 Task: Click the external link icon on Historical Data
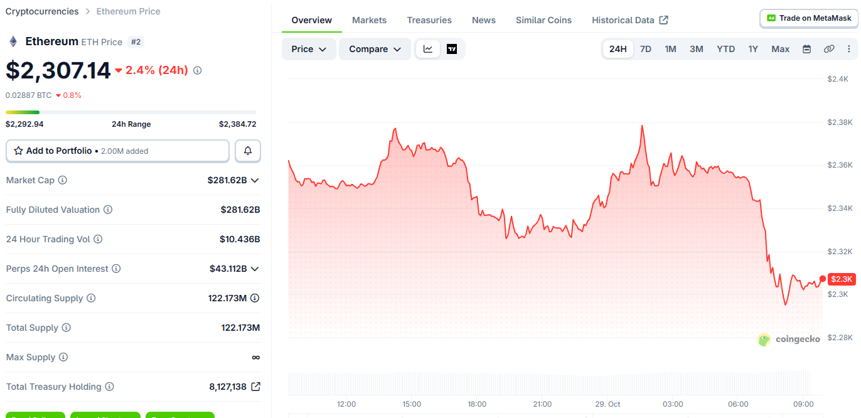tap(664, 20)
